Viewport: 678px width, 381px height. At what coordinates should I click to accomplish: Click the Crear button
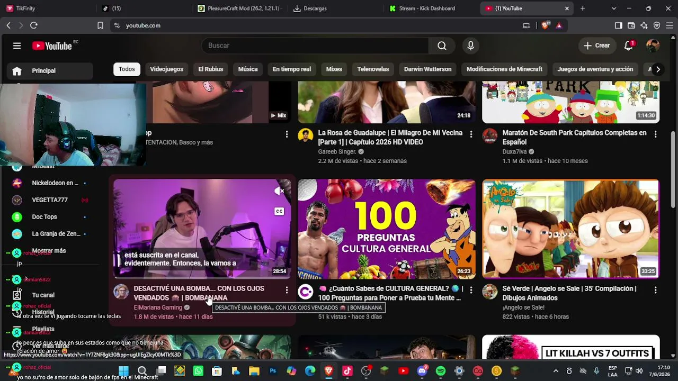[597, 46]
